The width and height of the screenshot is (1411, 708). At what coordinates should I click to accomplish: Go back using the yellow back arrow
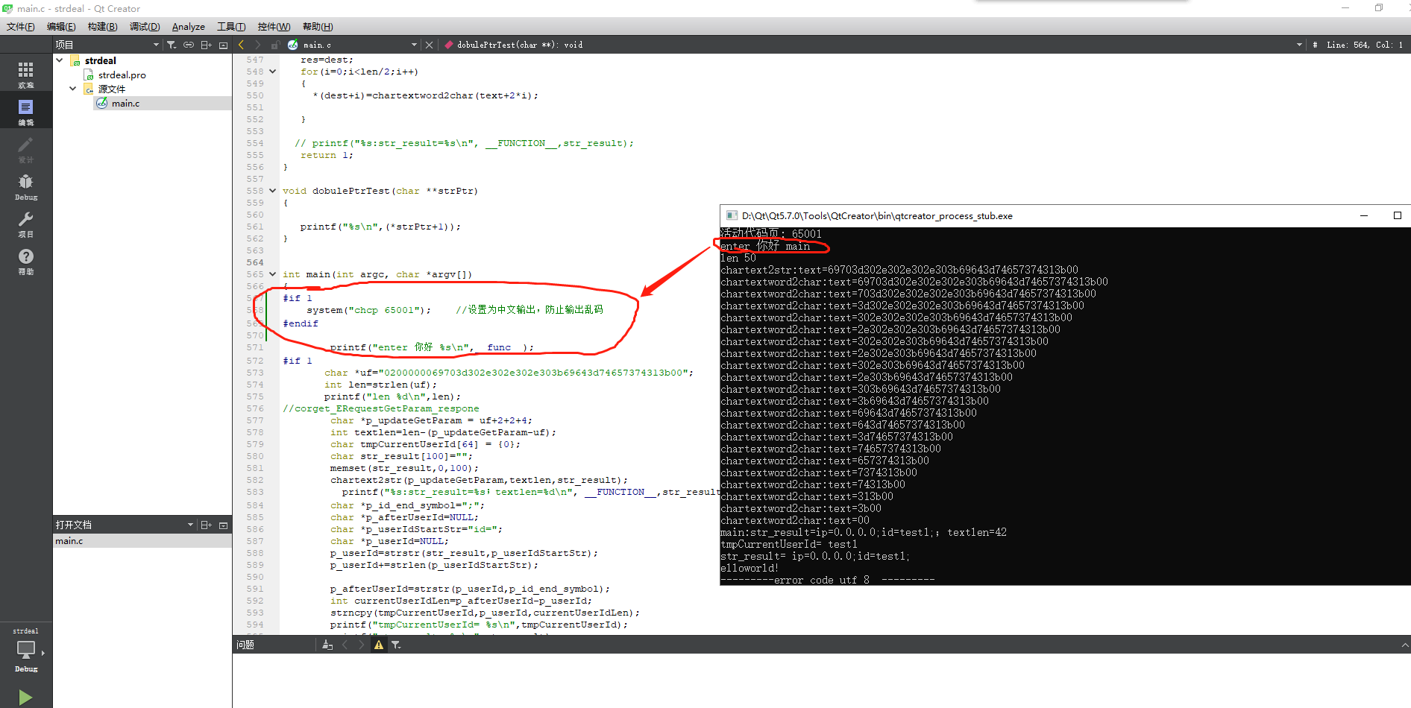point(241,44)
